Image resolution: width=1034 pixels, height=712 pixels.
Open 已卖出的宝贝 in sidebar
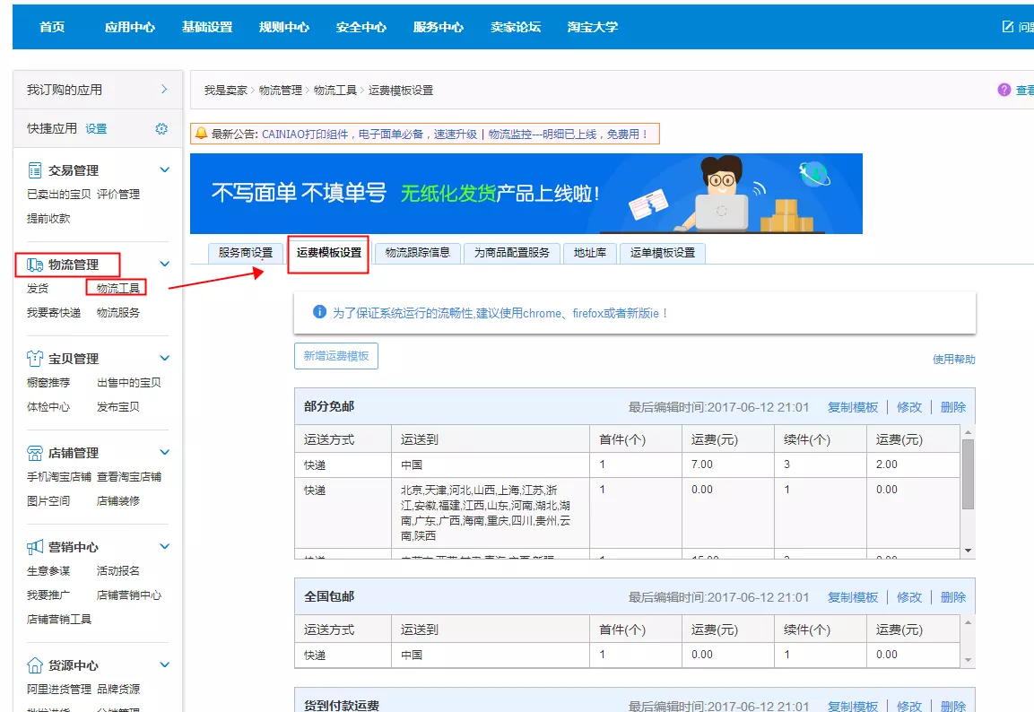click(58, 195)
